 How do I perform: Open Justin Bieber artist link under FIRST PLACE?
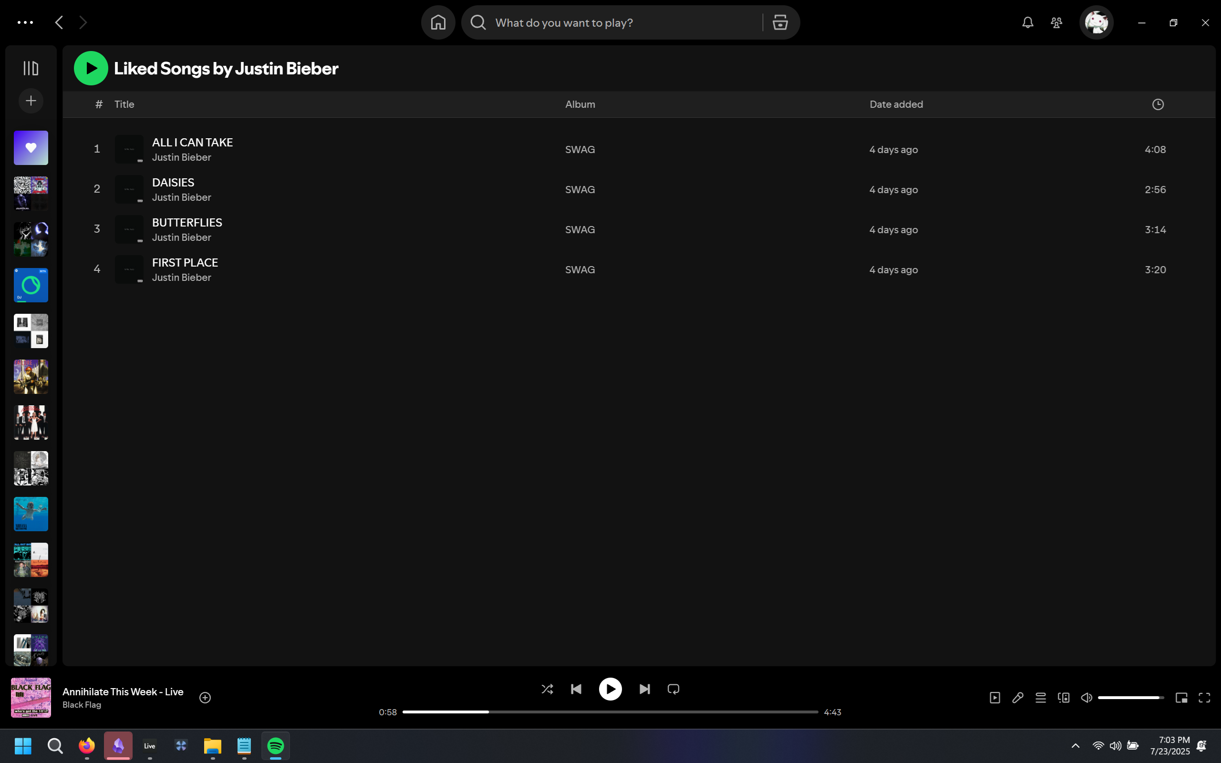point(182,278)
